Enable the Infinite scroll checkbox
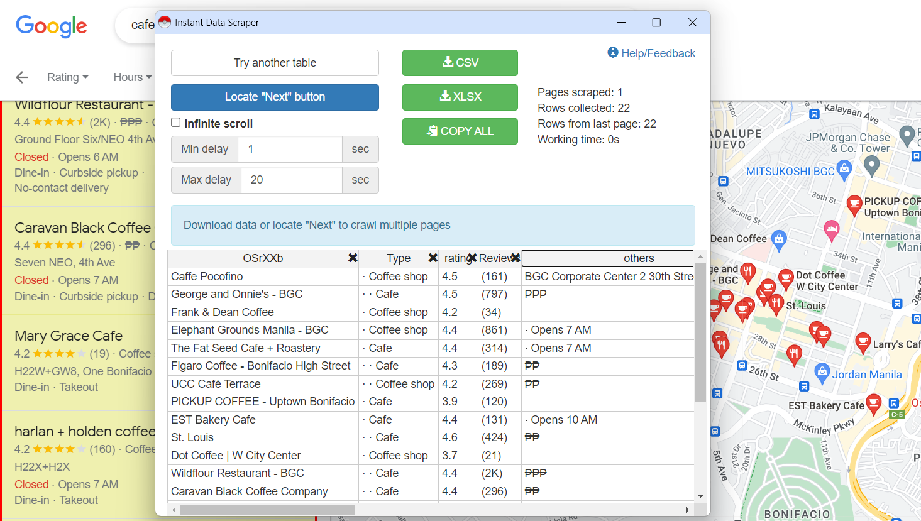921x521 pixels. click(x=176, y=123)
